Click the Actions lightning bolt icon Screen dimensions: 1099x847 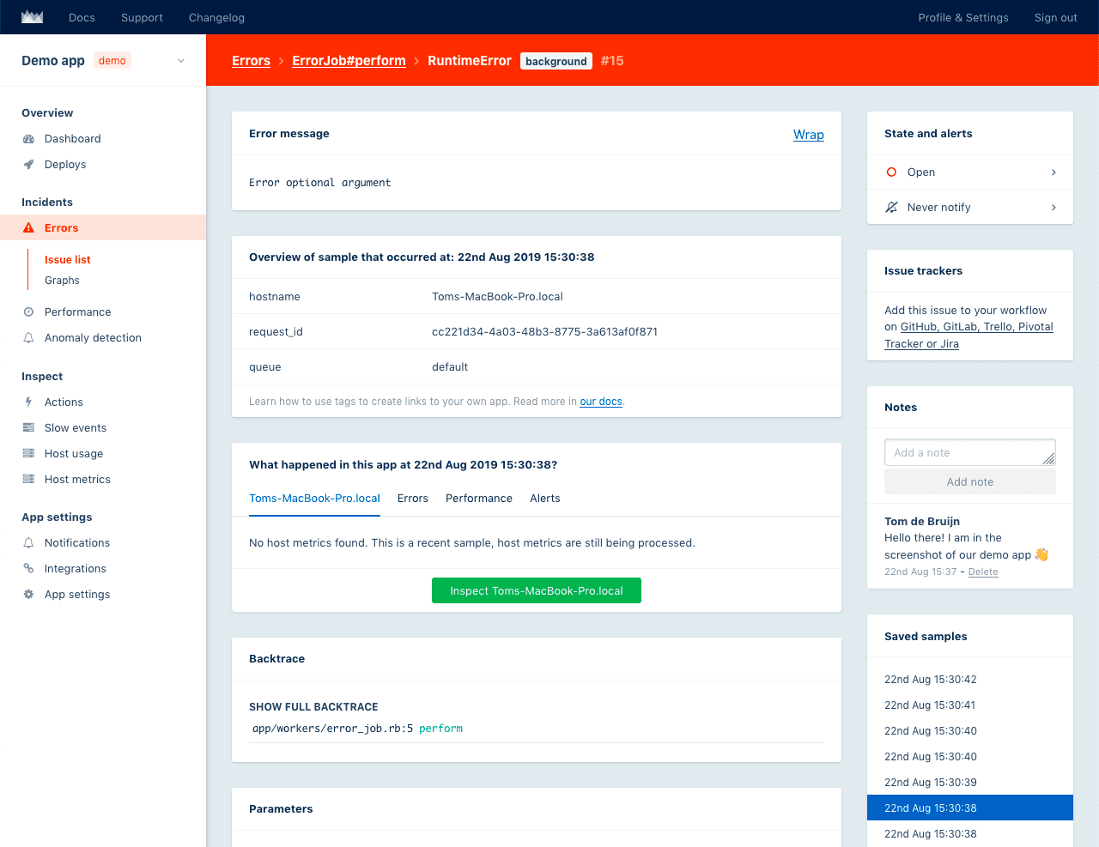[28, 402]
